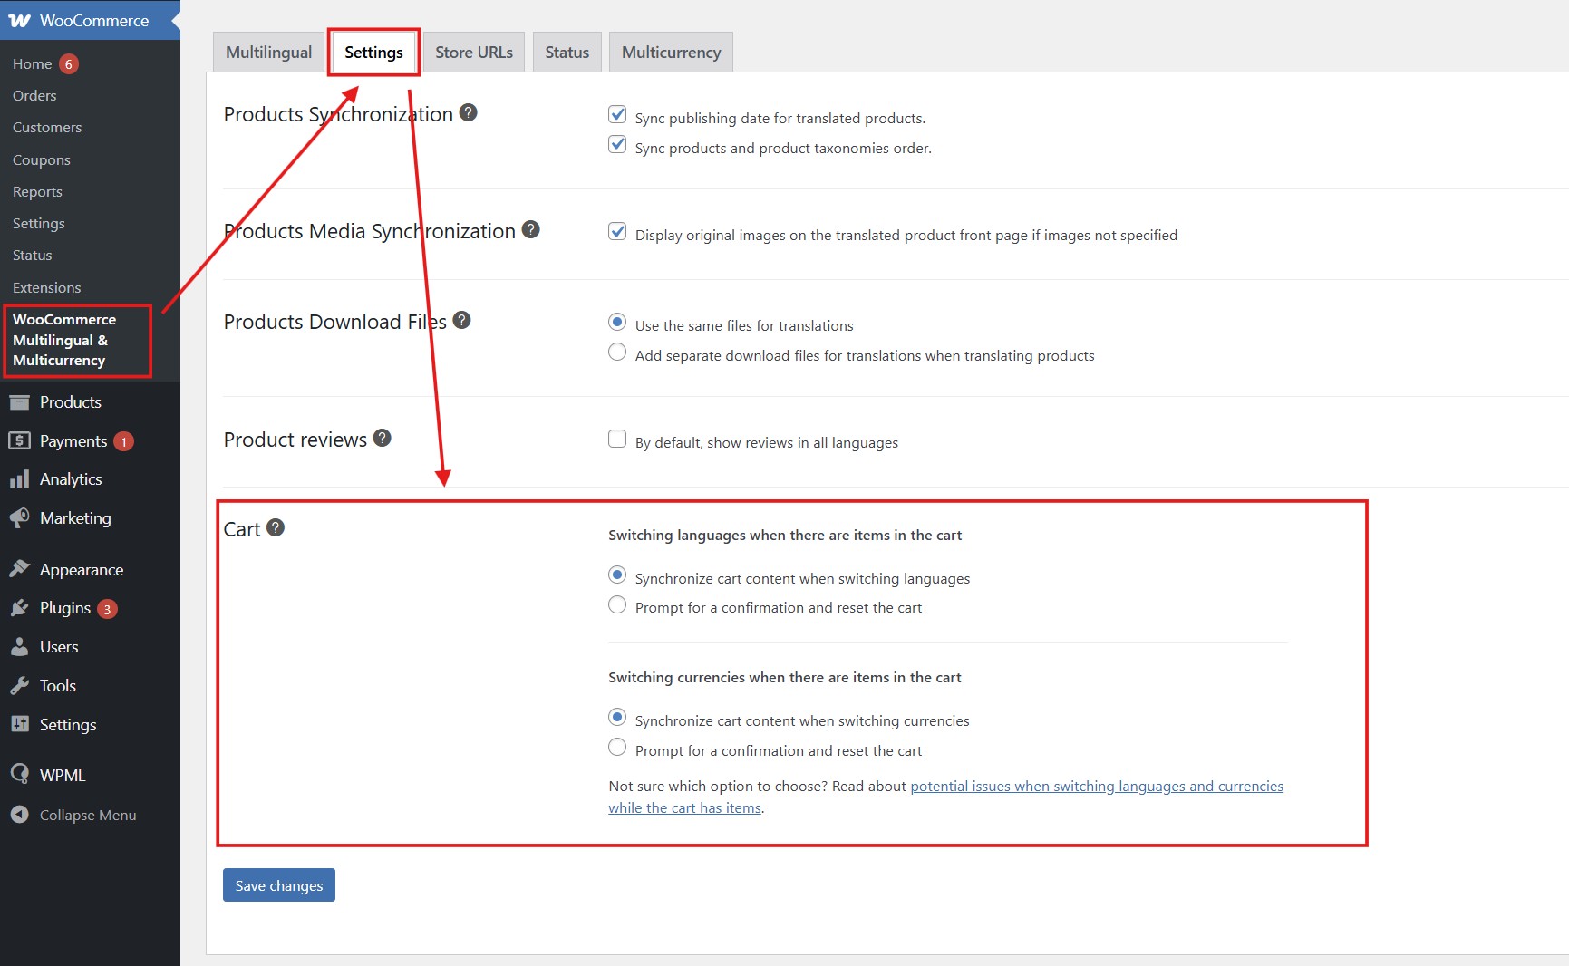Image resolution: width=1569 pixels, height=966 pixels.
Task: Uncheck Sync publishing date for translated products
Action: coord(617,114)
